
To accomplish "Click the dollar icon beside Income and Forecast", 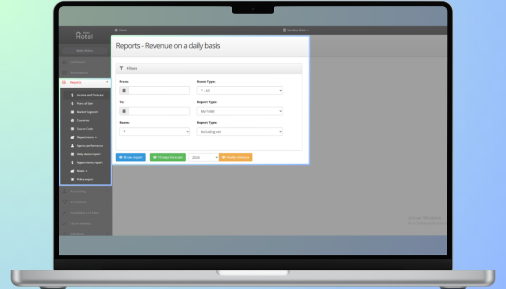I will tap(72, 95).
